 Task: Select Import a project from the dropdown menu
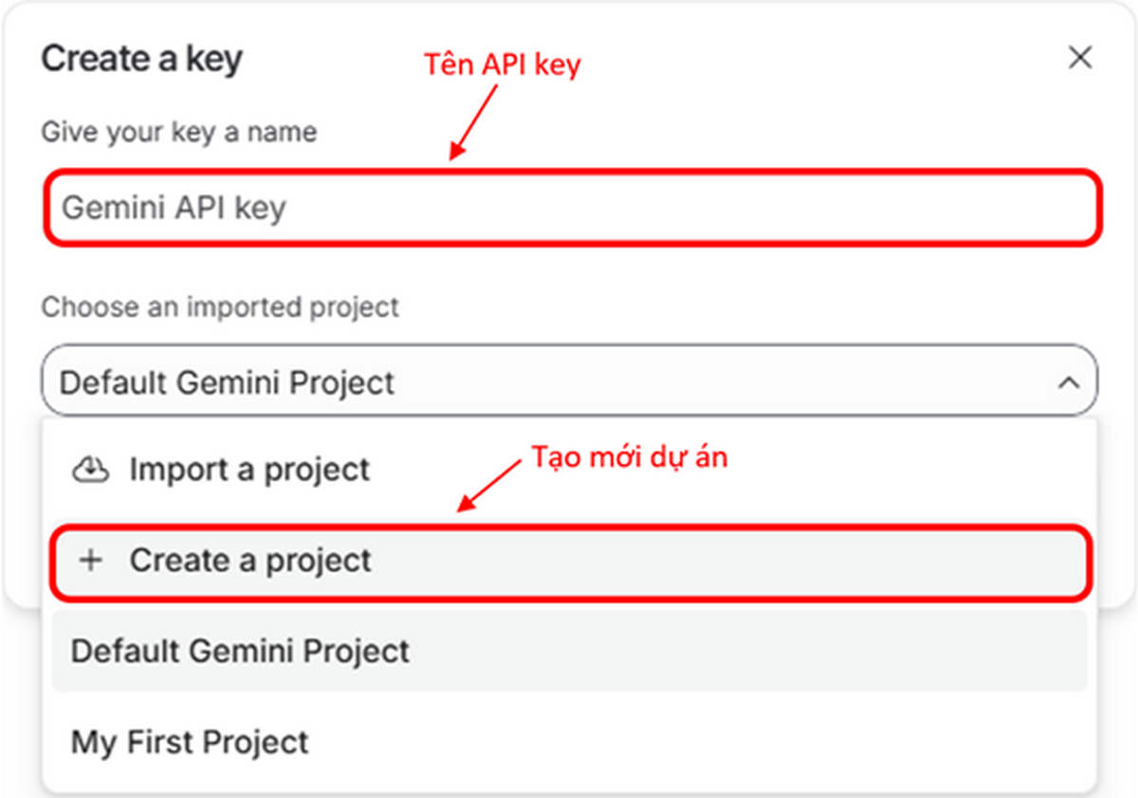click(248, 468)
